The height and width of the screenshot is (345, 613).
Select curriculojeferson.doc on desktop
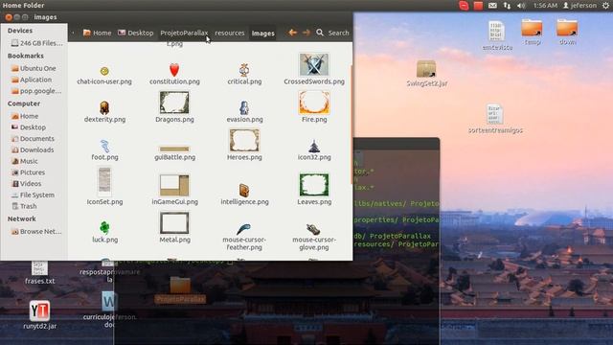(x=109, y=310)
